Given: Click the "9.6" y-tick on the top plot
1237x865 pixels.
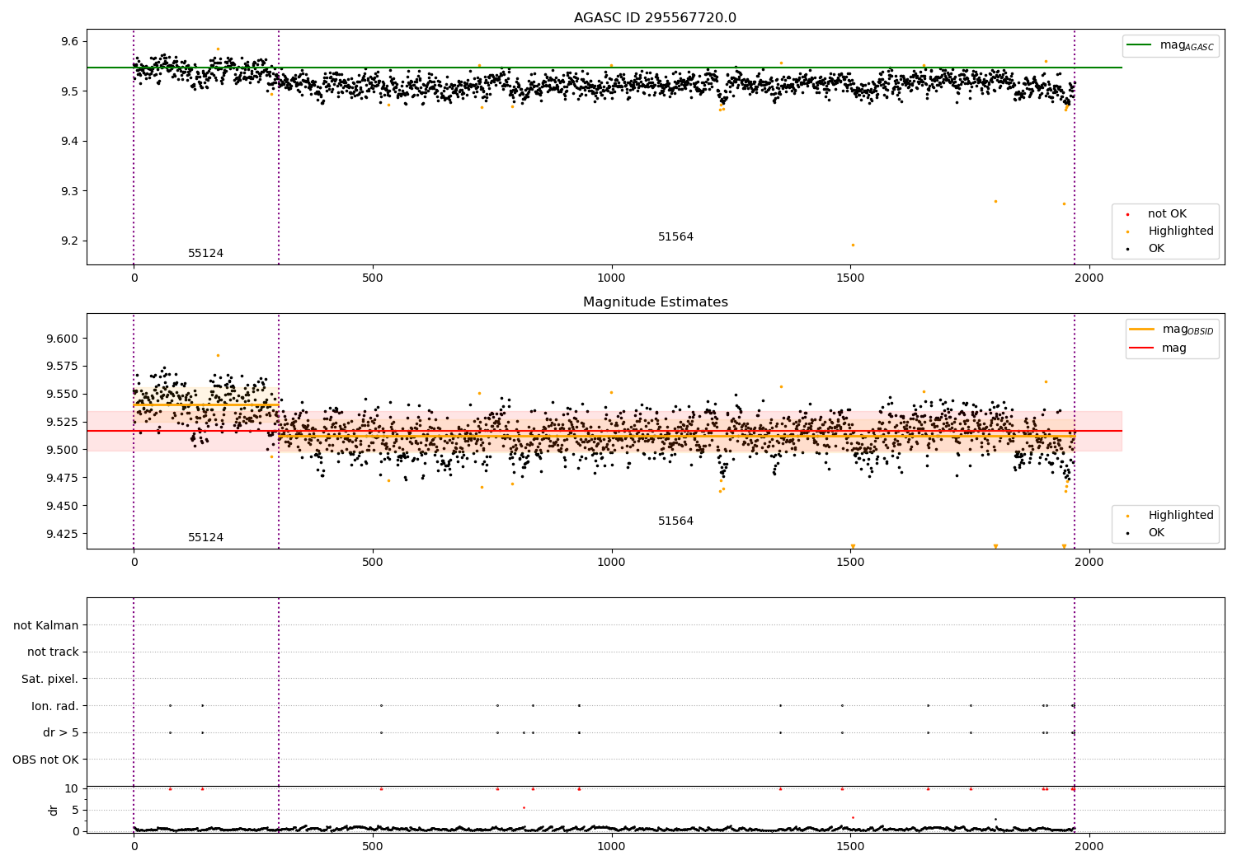Looking at the screenshot, I should point(70,42).
